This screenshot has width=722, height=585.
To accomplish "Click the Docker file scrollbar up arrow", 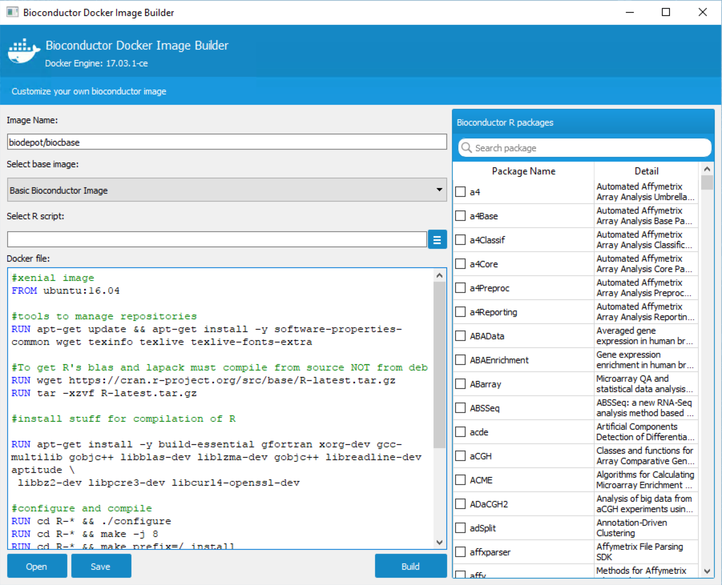I will 440,275.
